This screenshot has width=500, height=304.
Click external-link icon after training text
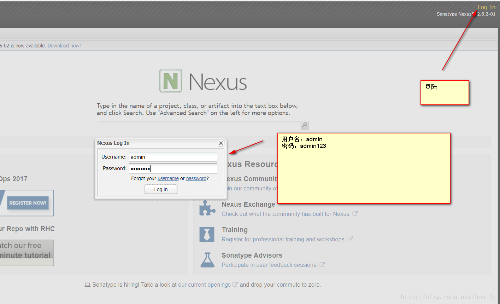tap(351, 239)
